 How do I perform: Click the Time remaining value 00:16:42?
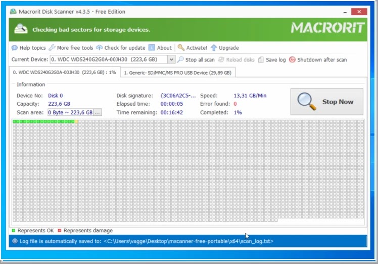(x=172, y=112)
